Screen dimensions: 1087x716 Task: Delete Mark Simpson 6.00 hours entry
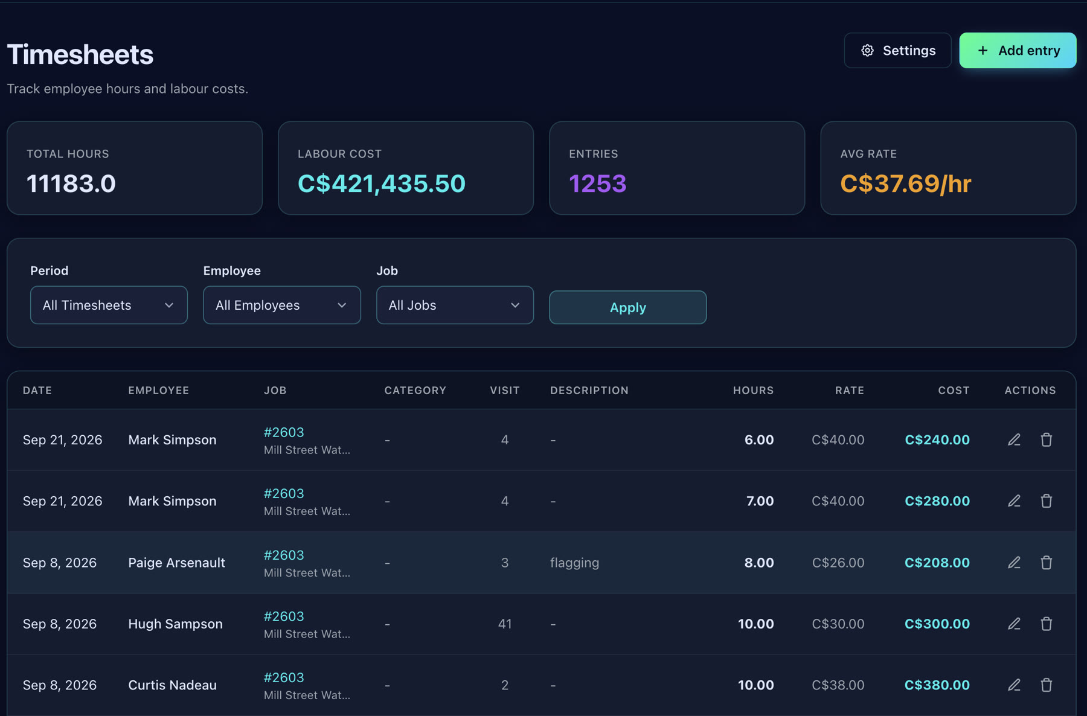[1047, 440]
